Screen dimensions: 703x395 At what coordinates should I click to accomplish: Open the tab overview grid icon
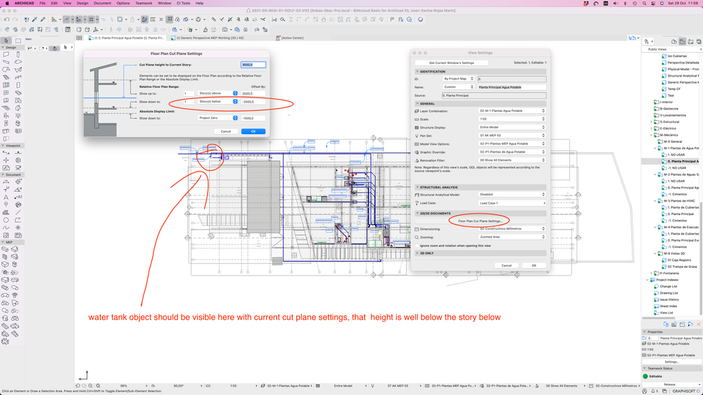(x=80, y=38)
